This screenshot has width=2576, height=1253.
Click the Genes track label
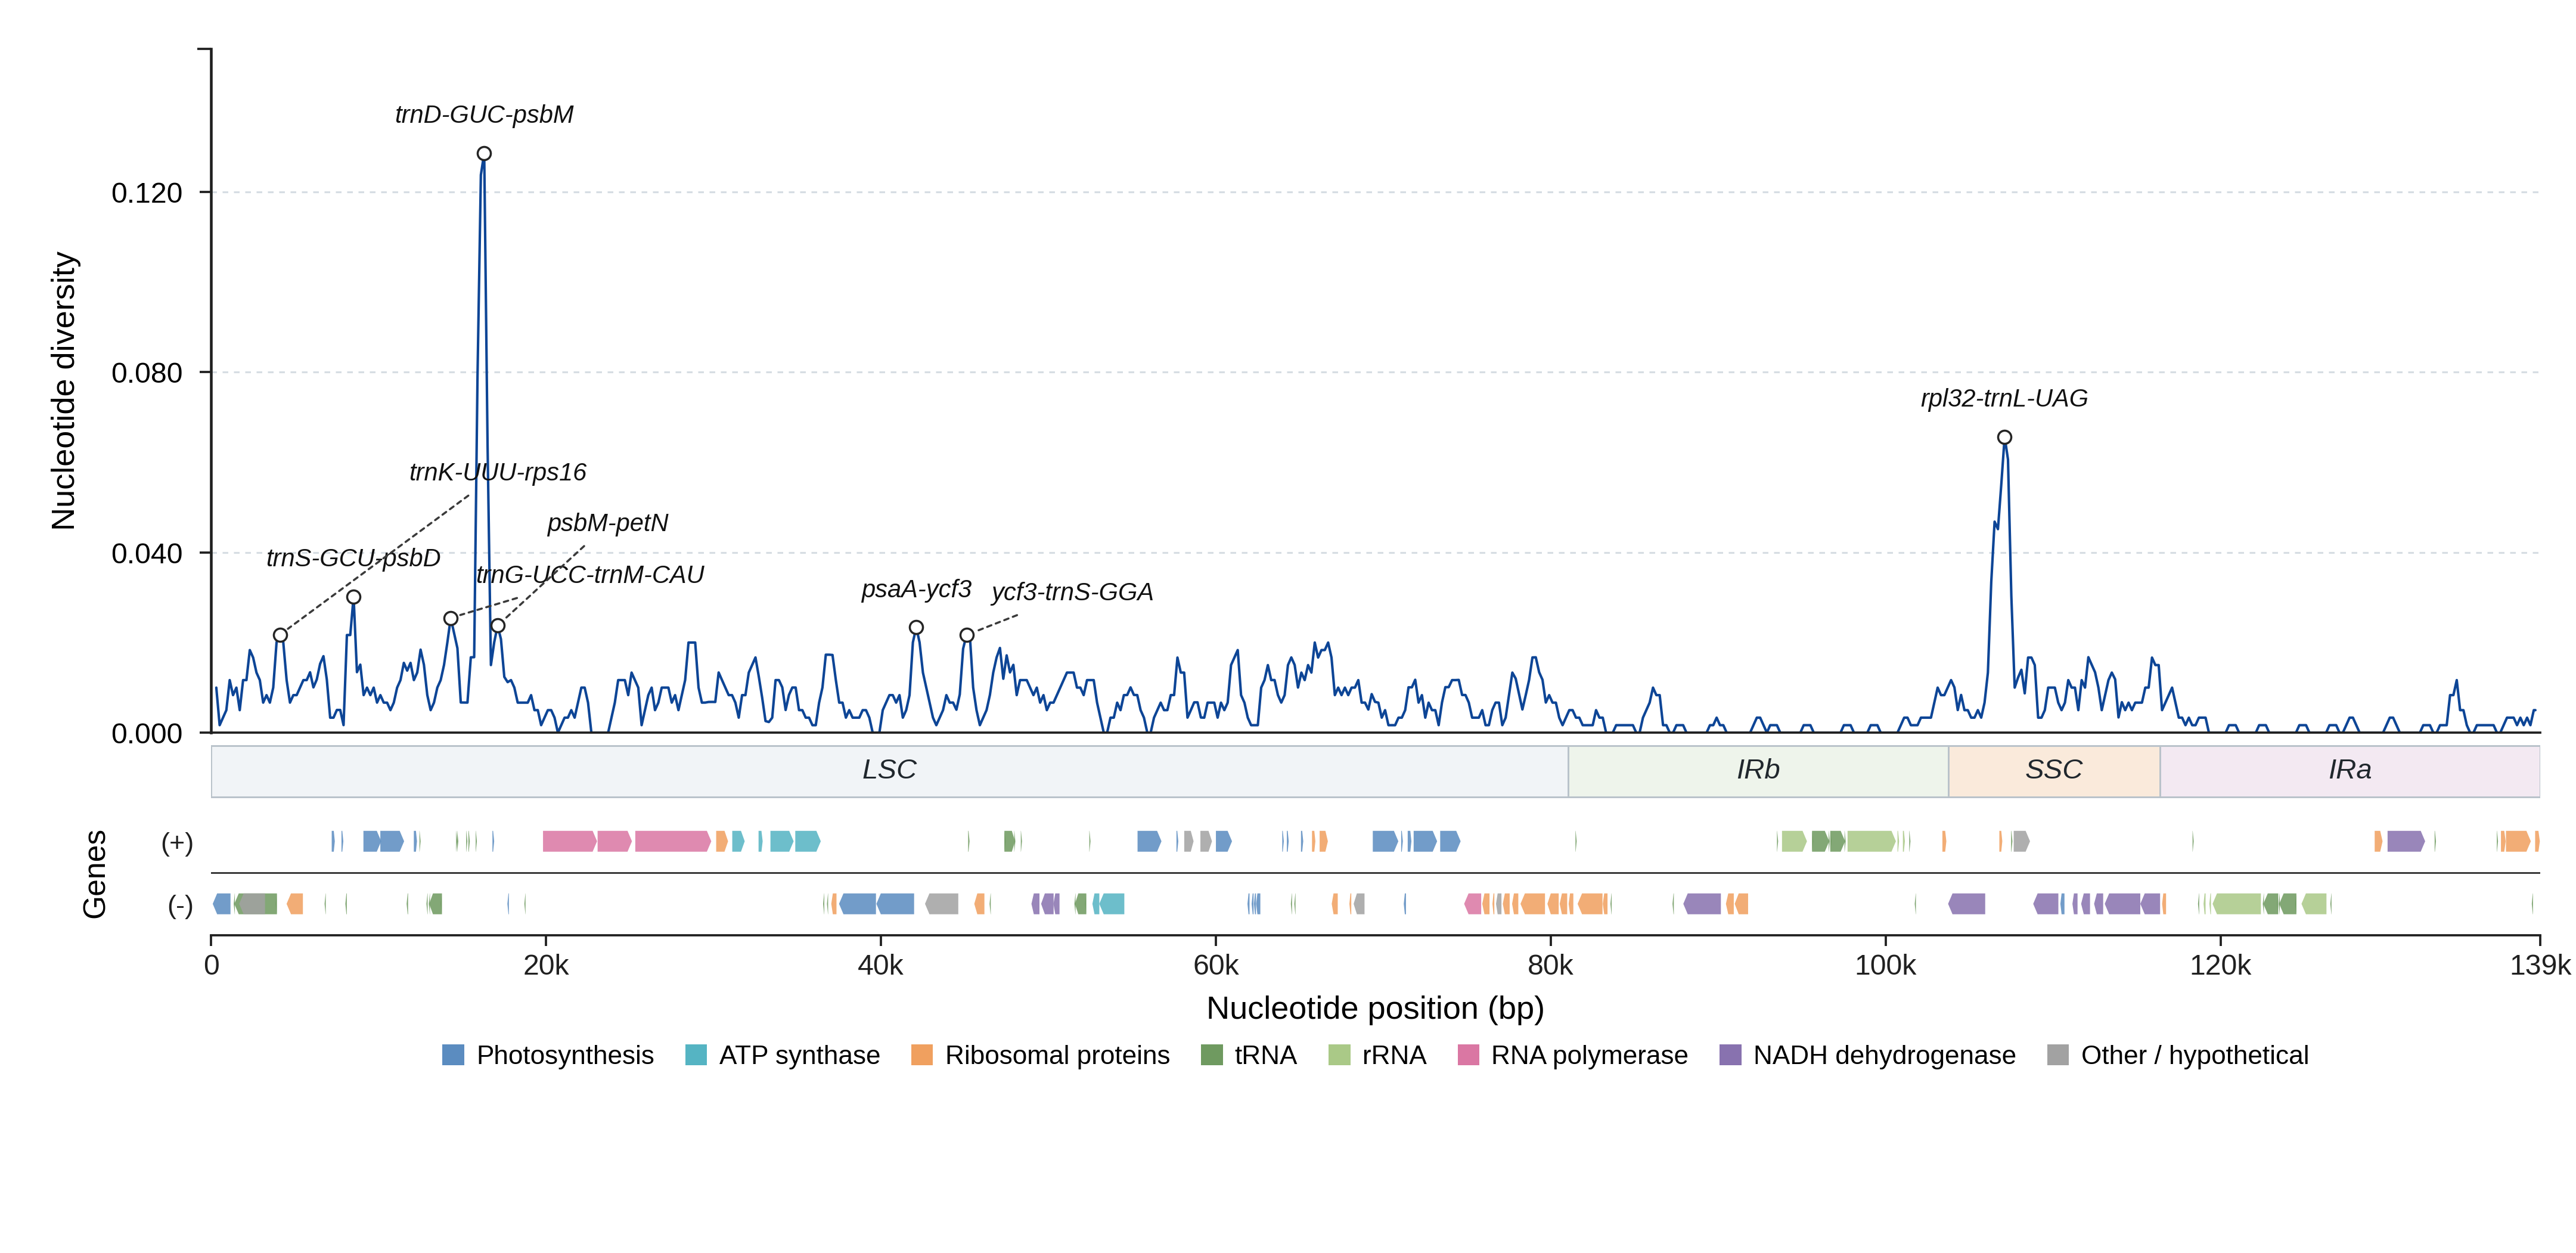(x=94, y=874)
